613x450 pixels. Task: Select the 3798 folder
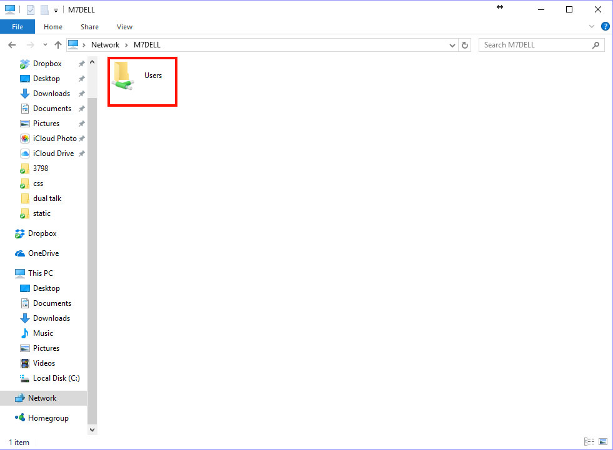(x=40, y=169)
